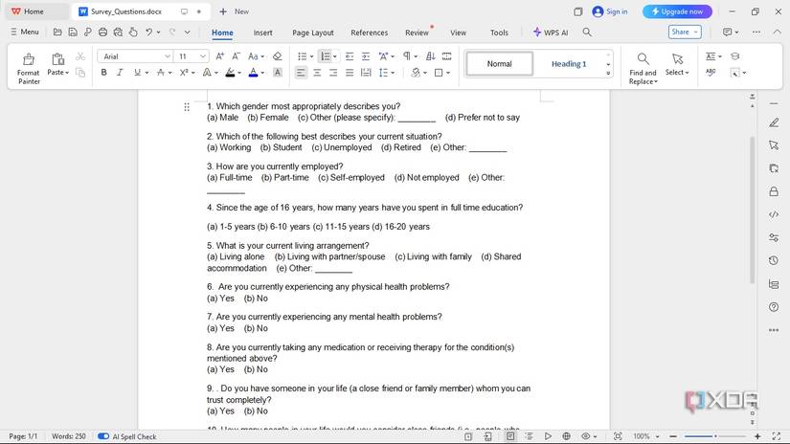This screenshot has height=444, width=790.
Task: Open the Share dropdown button
Action: point(685,32)
